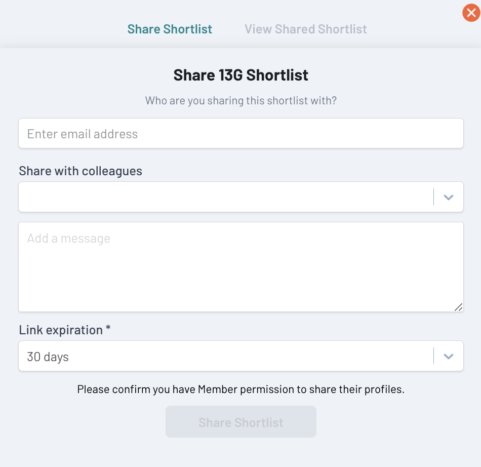481x467 pixels.
Task: Switch to the Share Shortlist tab
Action: [170, 29]
